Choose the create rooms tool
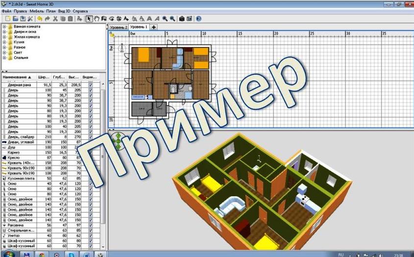414x257 pixels. coord(111,19)
